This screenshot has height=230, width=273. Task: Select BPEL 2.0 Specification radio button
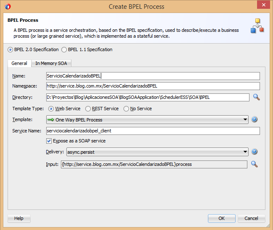[x=10, y=50]
